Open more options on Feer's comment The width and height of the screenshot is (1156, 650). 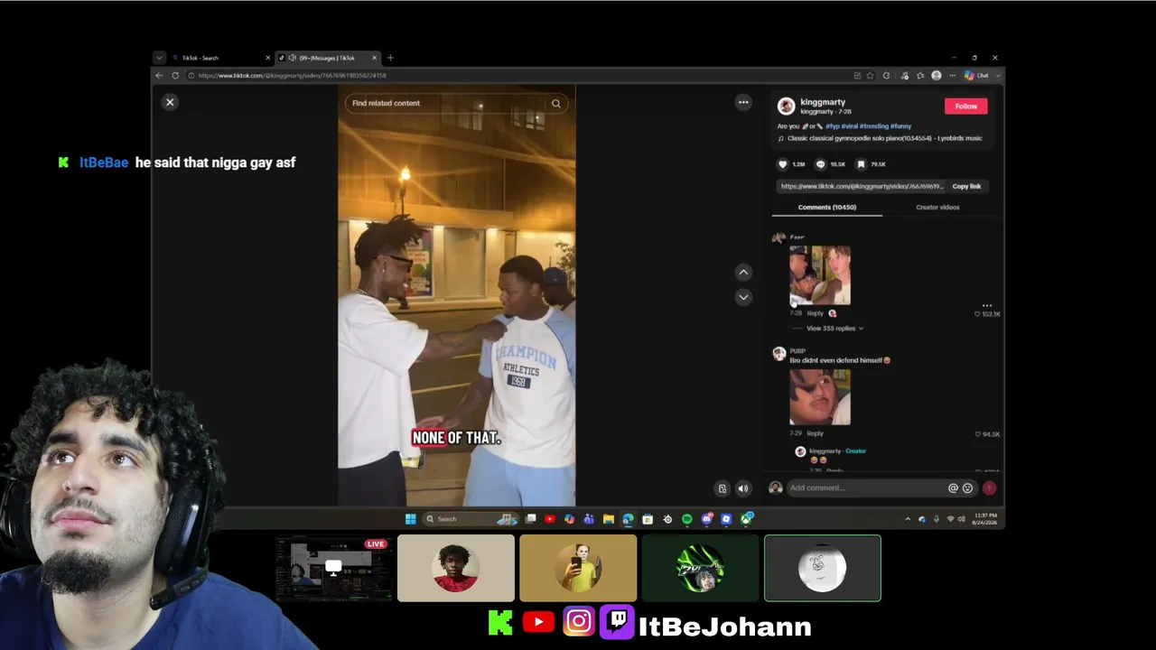(987, 305)
